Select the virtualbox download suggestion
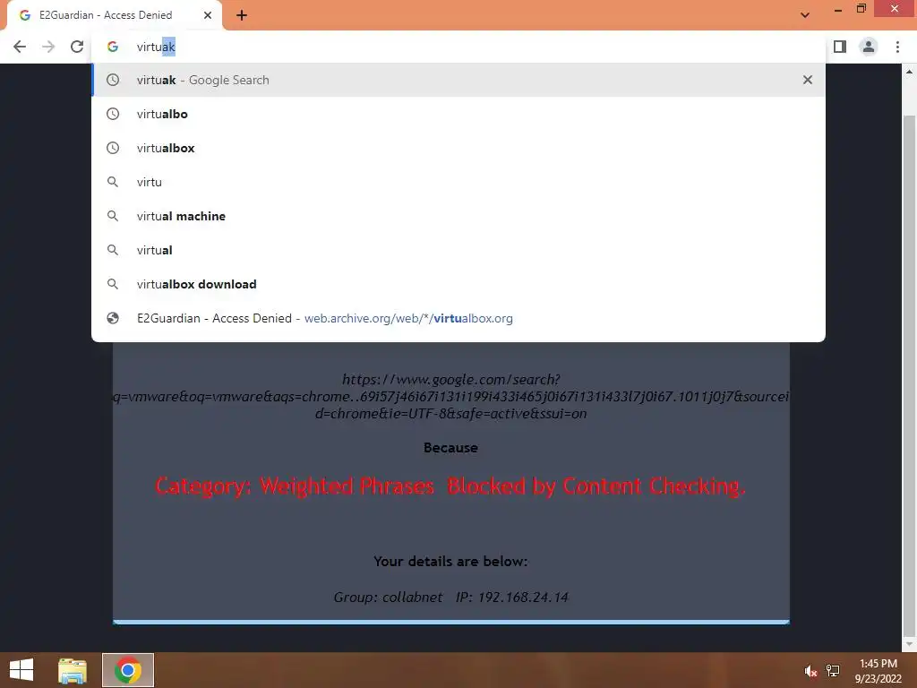917x688 pixels. point(458,284)
